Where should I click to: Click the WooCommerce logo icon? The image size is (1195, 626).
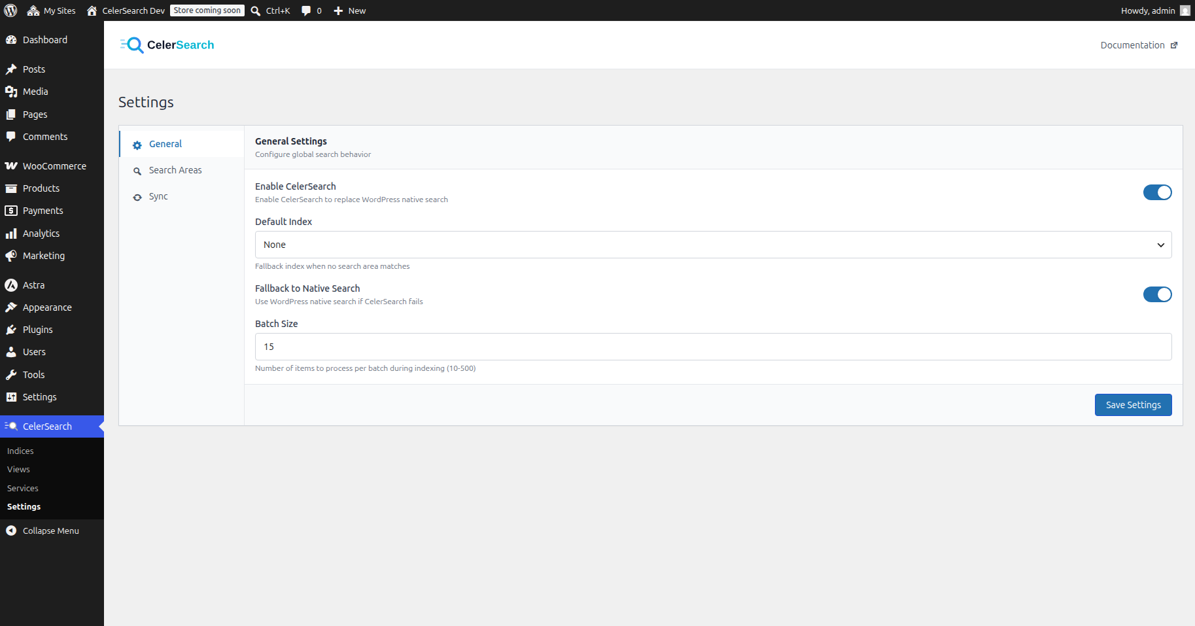(x=11, y=166)
